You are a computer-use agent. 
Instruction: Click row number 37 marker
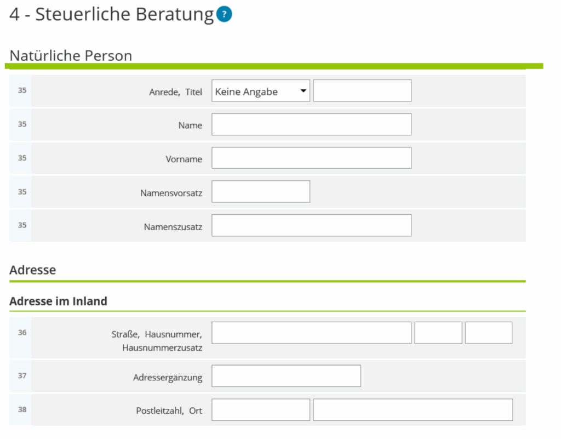coord(22,375)
